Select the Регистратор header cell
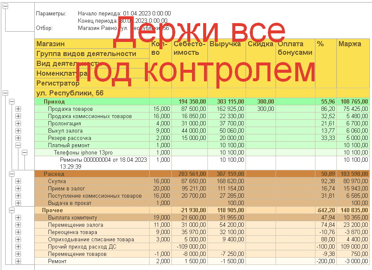 92,83
